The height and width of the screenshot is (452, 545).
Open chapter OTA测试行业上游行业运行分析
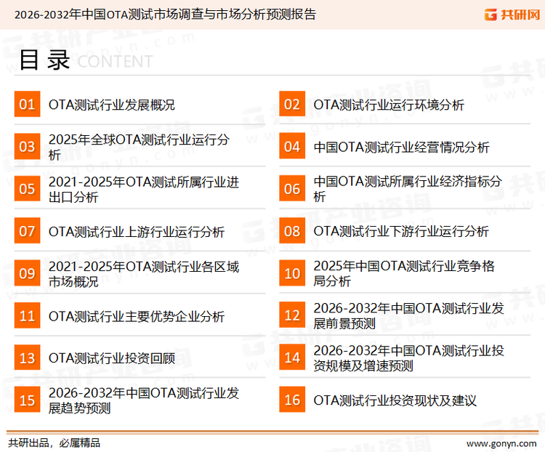(x=137, y=232)
